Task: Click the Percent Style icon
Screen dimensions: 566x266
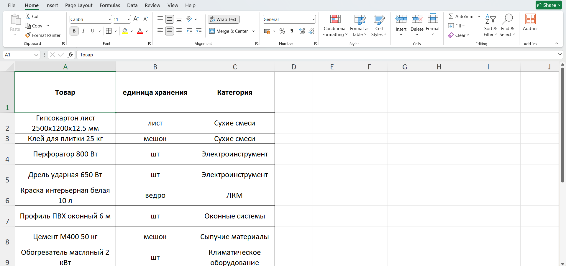Action: click(282, 31)
